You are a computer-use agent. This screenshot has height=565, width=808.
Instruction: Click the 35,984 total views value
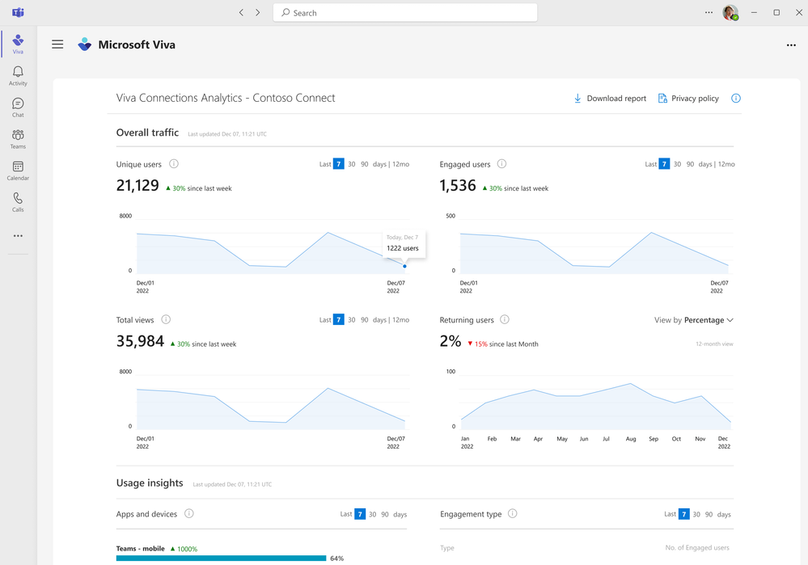click(x=140, y=341)
